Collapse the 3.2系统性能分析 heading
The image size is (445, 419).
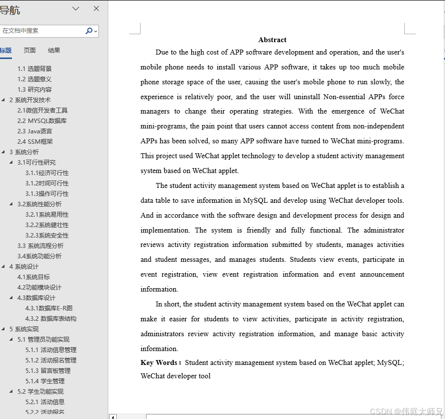11,204
